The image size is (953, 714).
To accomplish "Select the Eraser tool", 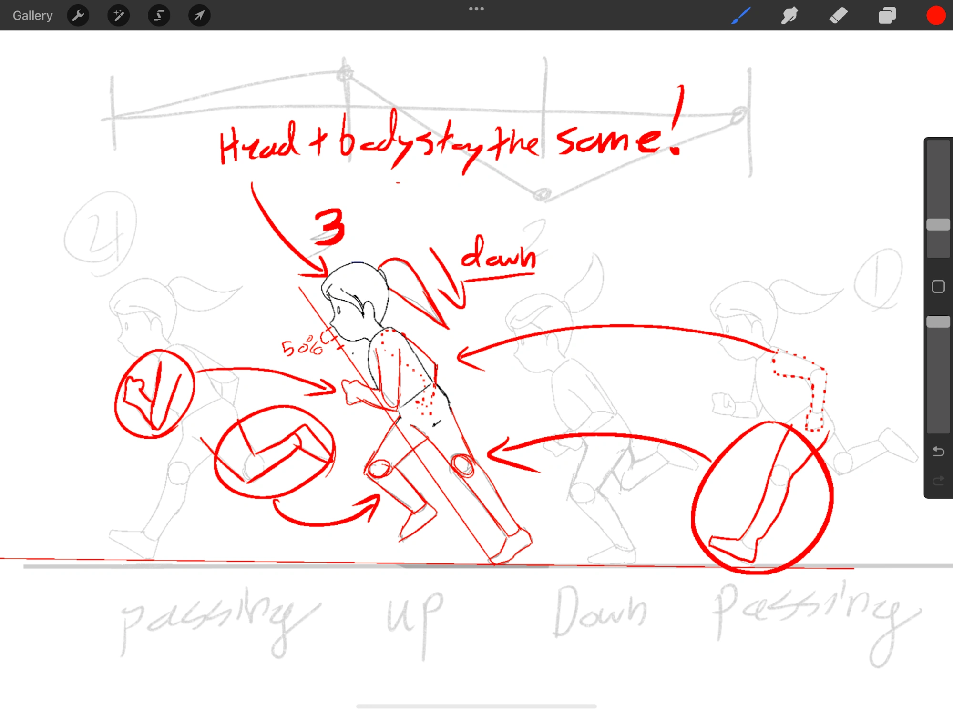I will click(x=839, y=16).
